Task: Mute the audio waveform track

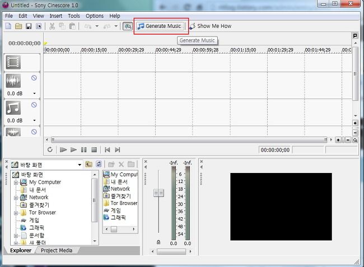Action: pyautogui.click(x=34, y=78)
